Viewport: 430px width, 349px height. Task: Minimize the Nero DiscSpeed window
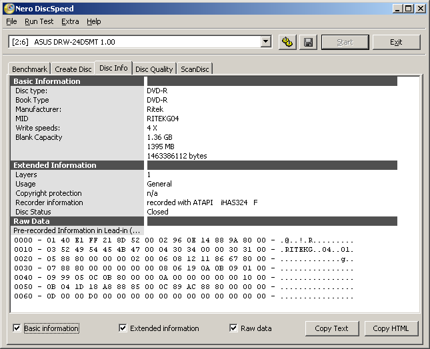(x=397, y=9)
